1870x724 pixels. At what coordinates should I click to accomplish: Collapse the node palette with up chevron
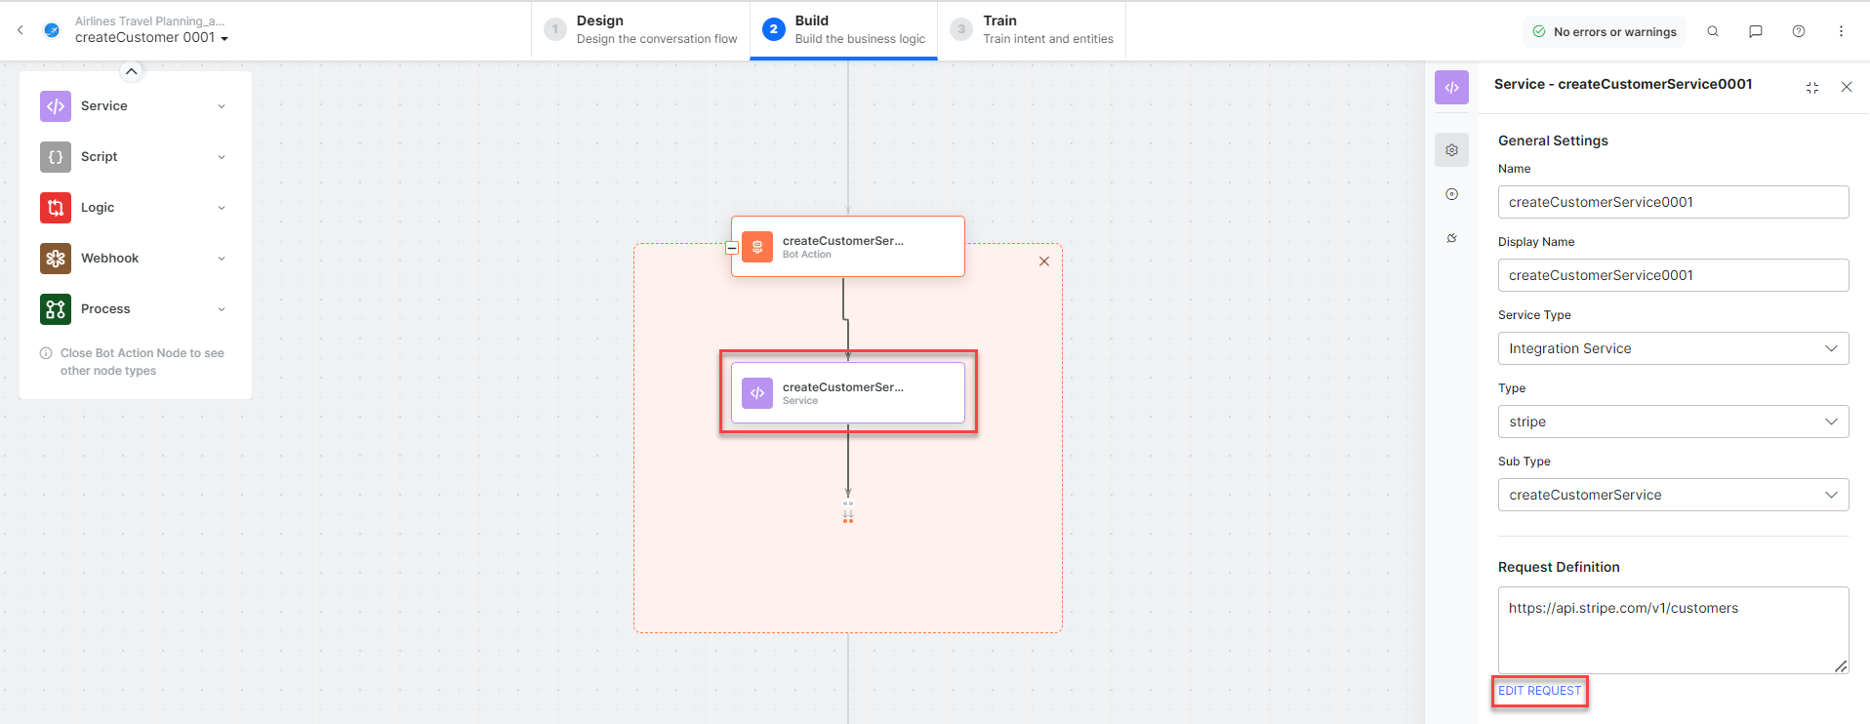pyautogui.click(x=131, y=71)
